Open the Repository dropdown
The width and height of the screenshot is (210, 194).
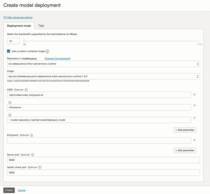pos(103,64)
